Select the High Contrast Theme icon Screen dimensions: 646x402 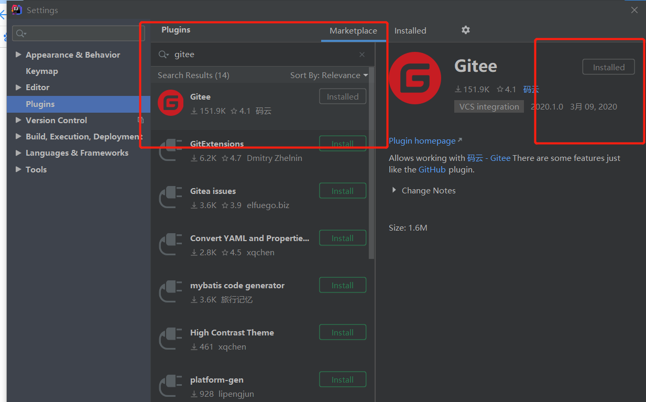(171, 339)
